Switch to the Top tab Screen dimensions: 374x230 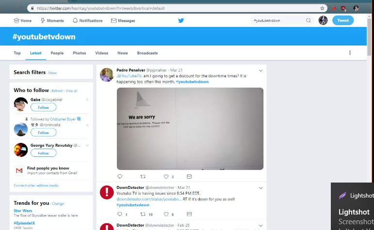(17, 53)
